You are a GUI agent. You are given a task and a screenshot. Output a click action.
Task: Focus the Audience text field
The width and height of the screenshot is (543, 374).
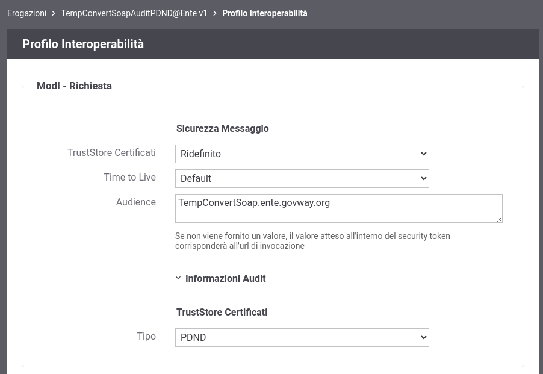click(339, 208)
